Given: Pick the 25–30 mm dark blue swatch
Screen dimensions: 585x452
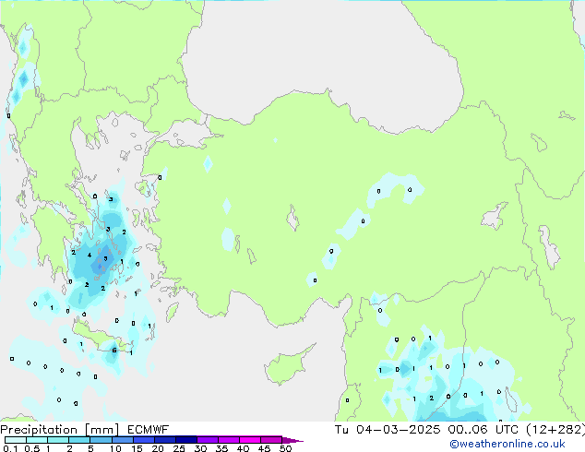Looking at the screenshot, I should point(185,440).
